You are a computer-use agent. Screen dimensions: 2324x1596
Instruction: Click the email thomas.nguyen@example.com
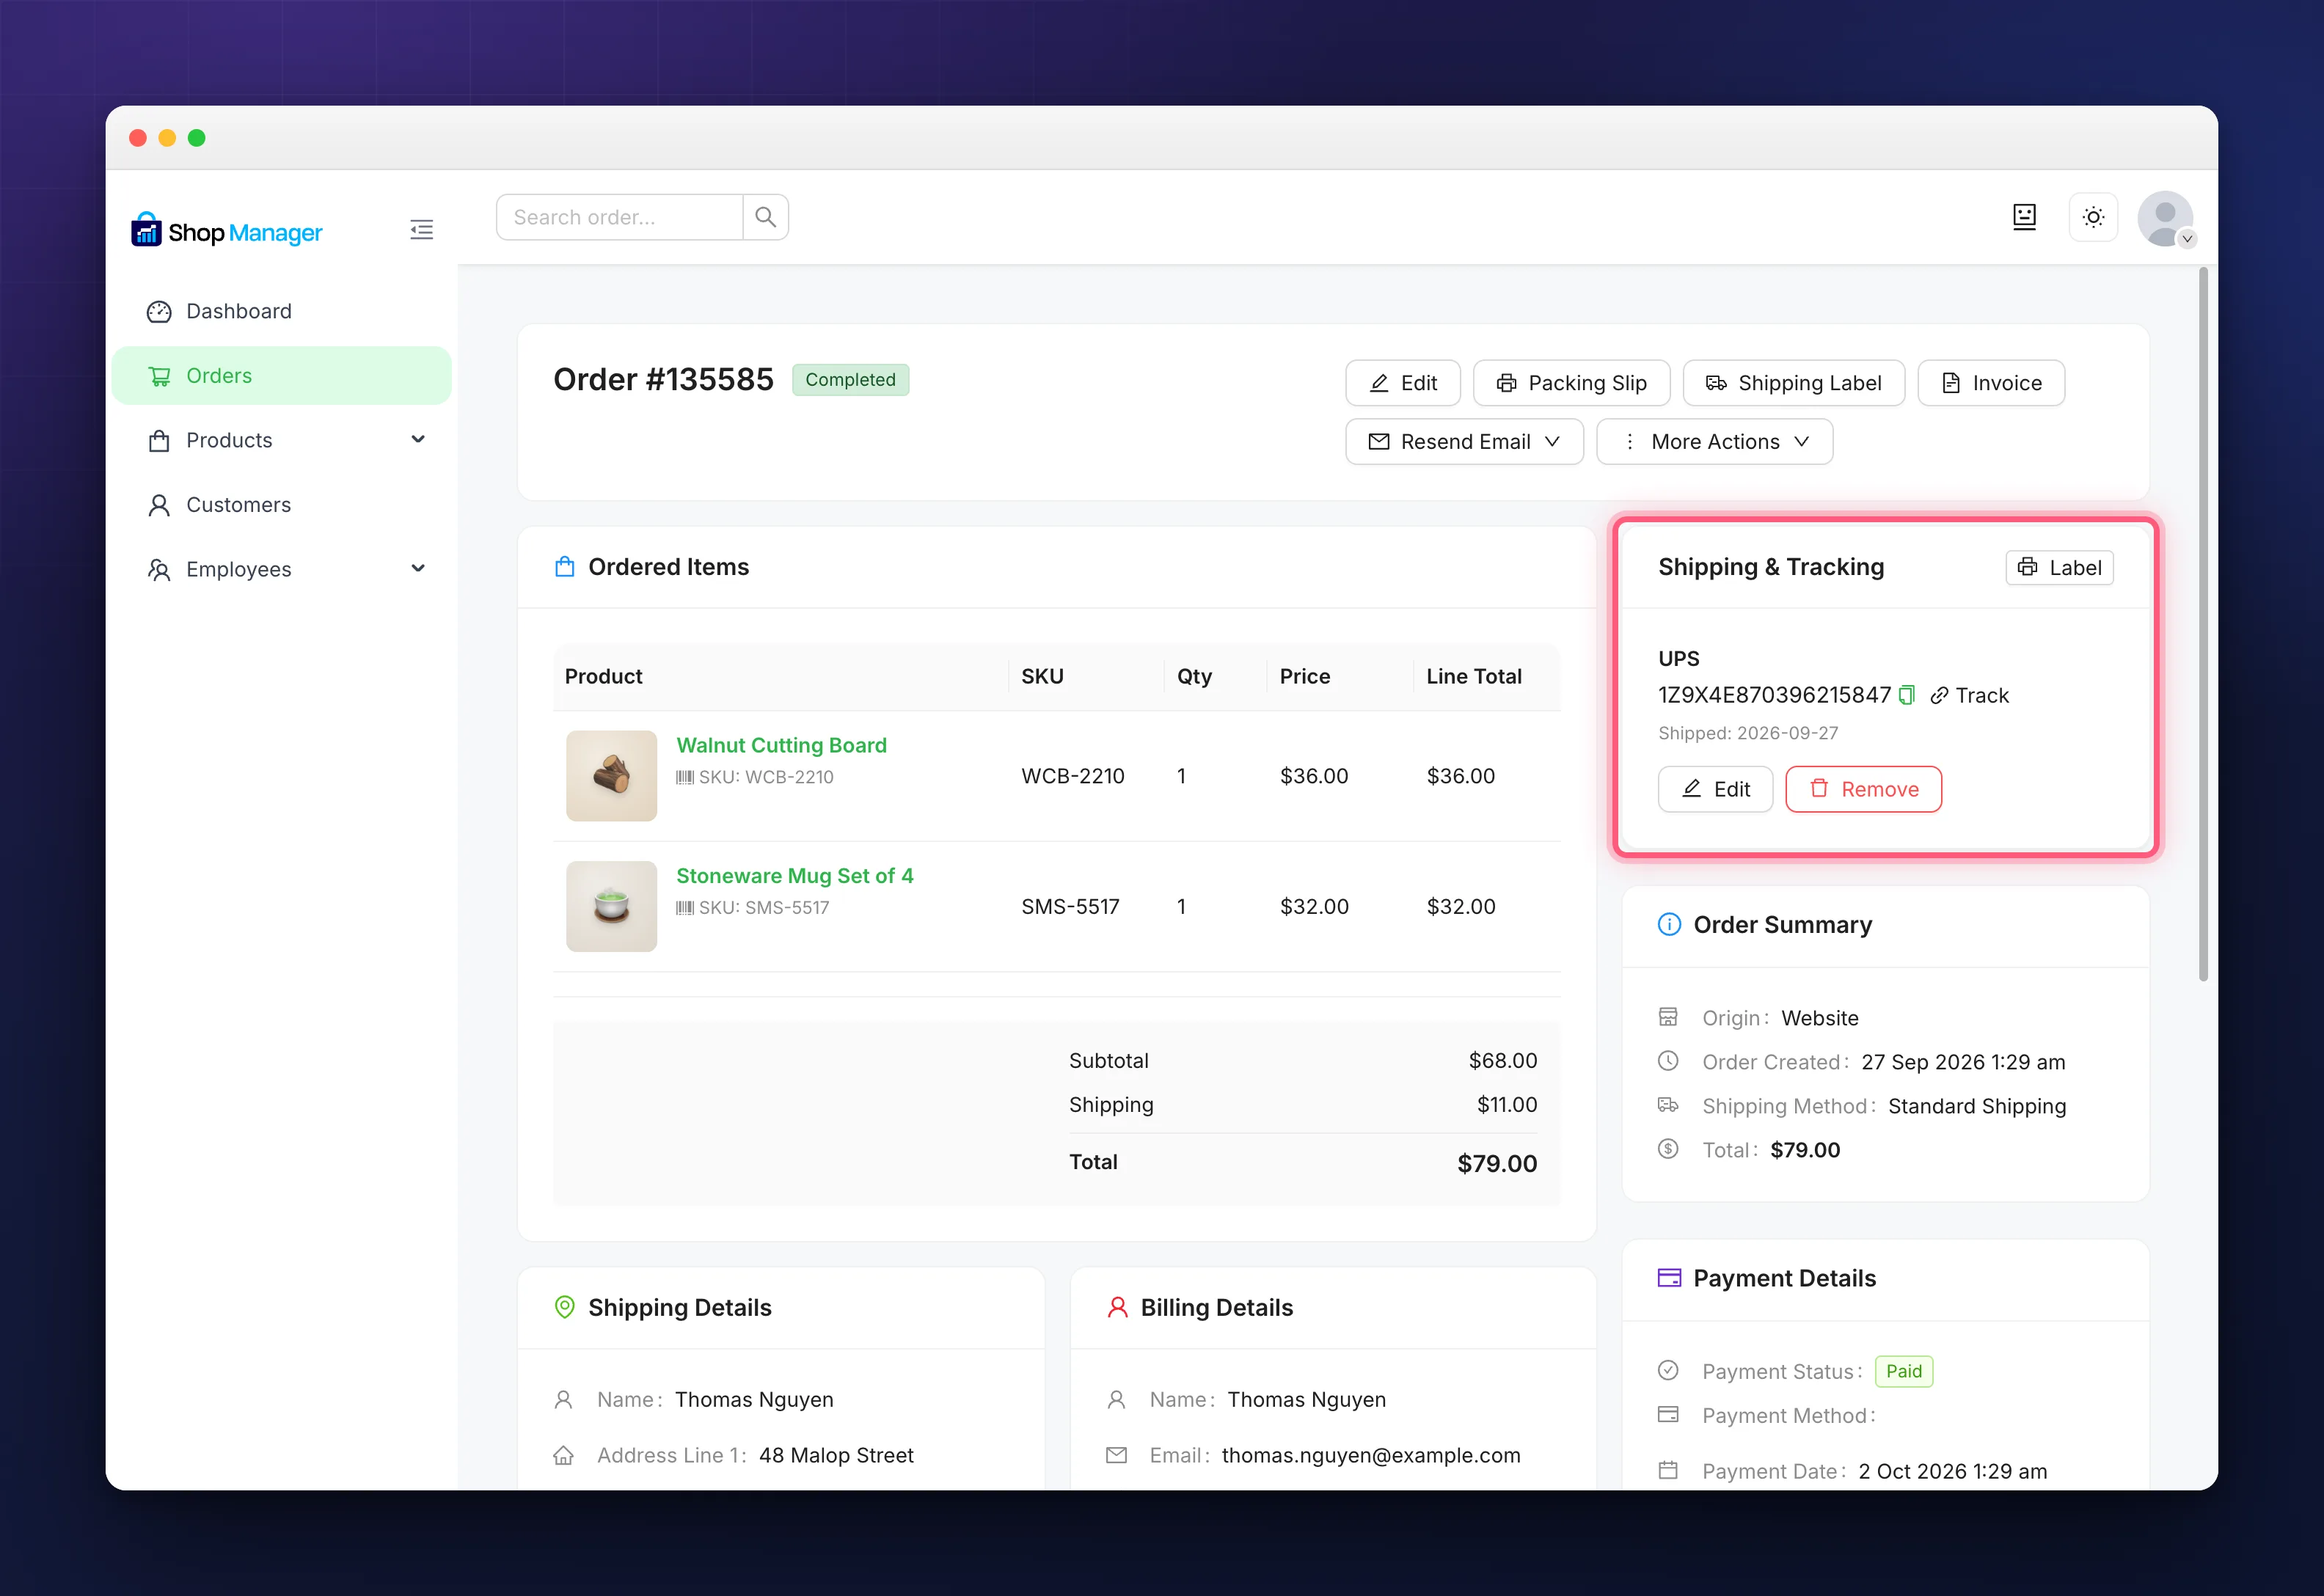[1370, 1455]
